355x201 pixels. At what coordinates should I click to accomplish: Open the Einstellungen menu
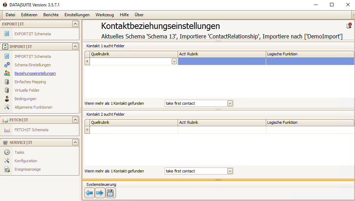click(77, 15)
